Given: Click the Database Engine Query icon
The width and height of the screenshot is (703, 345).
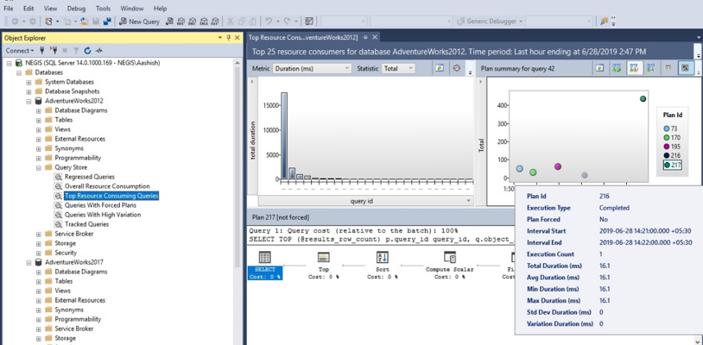Looking at the screenshot, I should tap(169, 21).
